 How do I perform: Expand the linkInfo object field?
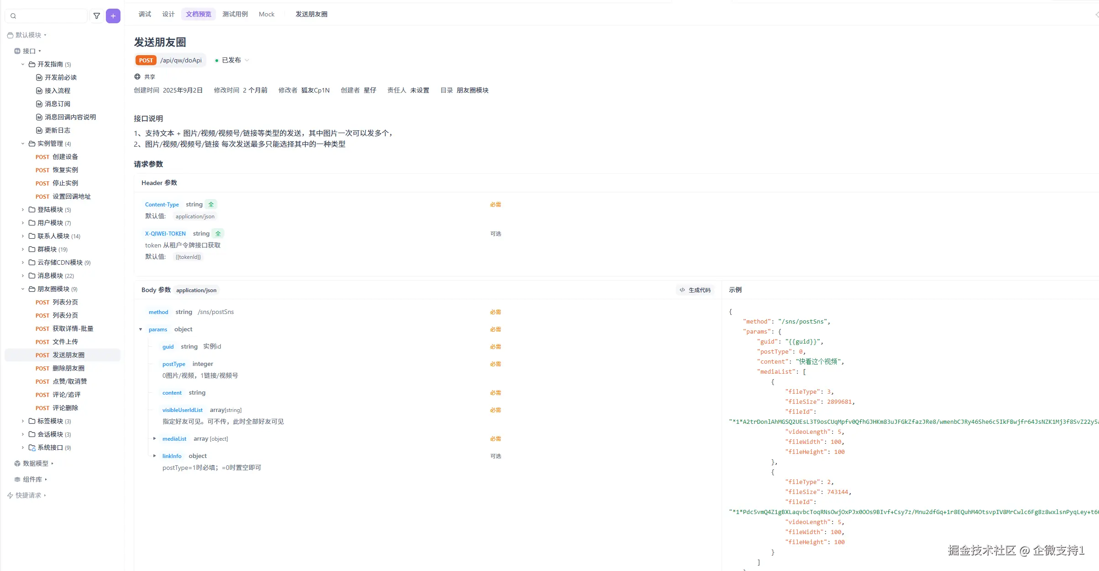(154, 456)
